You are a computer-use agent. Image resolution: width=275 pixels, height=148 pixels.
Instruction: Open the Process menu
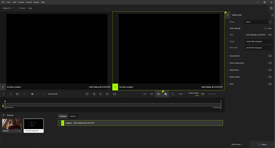click(x=21, y=2)
